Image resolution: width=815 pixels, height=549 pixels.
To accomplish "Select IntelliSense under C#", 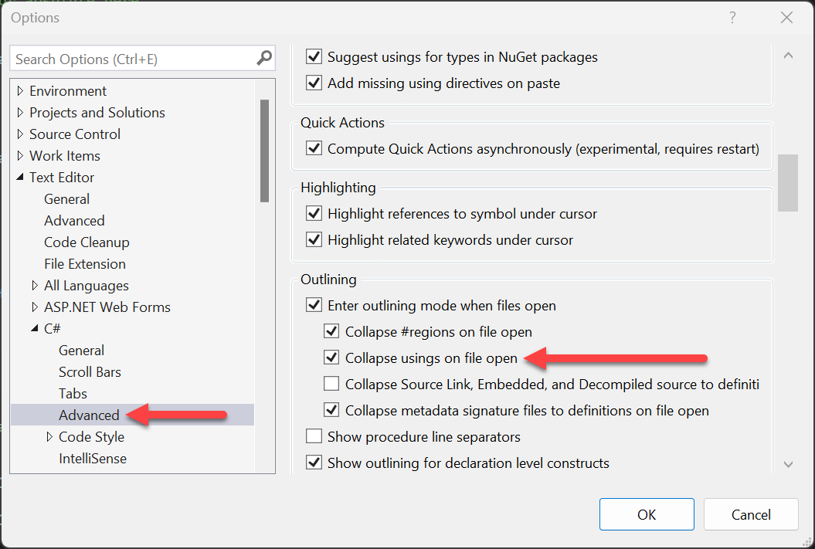I will (x=93, y=459).
